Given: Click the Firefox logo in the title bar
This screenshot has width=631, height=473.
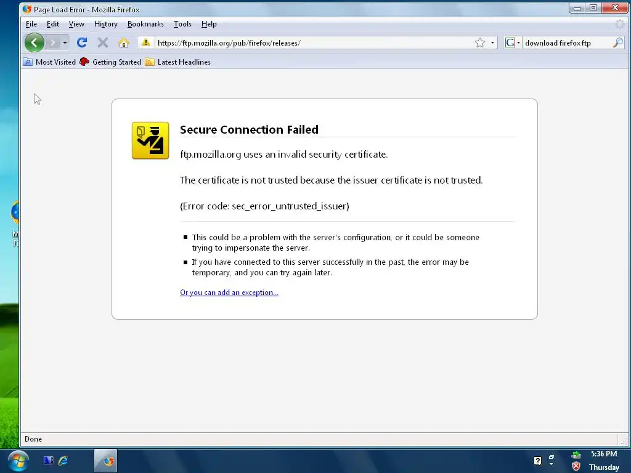Looking at the screenshot, I should coord(27,9).
